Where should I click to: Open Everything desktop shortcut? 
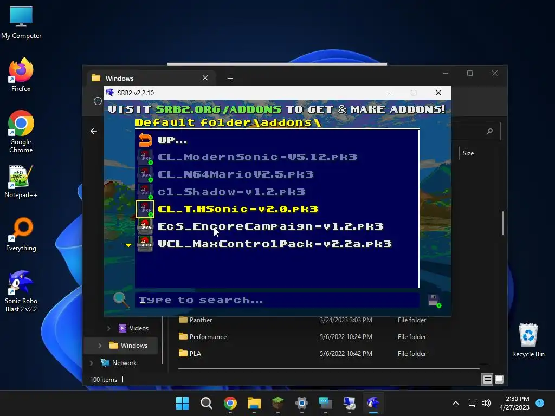point(21,234)
